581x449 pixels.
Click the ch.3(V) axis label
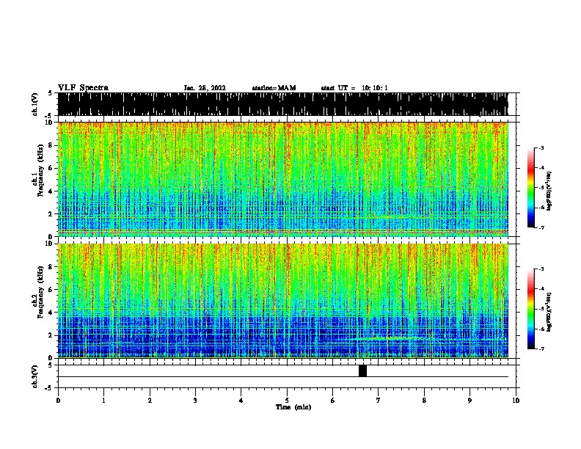click(34, 376)
